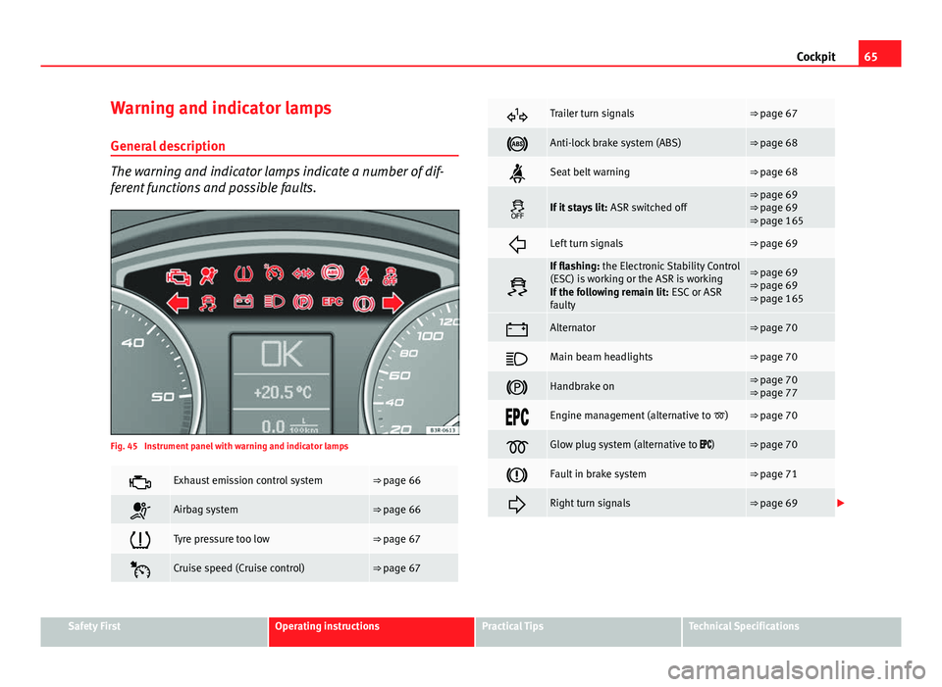The image size is (942, 687).
Task: Click the red engine lamp on instrument panel
Action: tap(178, 276)
